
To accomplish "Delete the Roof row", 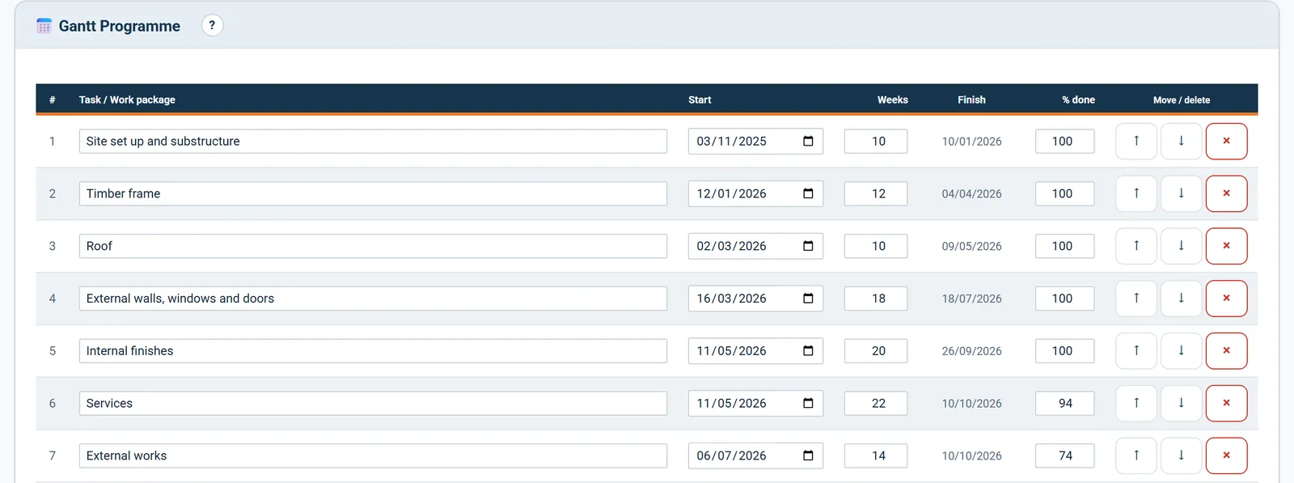I will click(1226, 246).
